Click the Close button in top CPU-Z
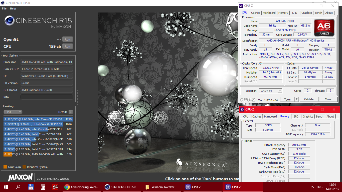 click(x=328, y=99)
